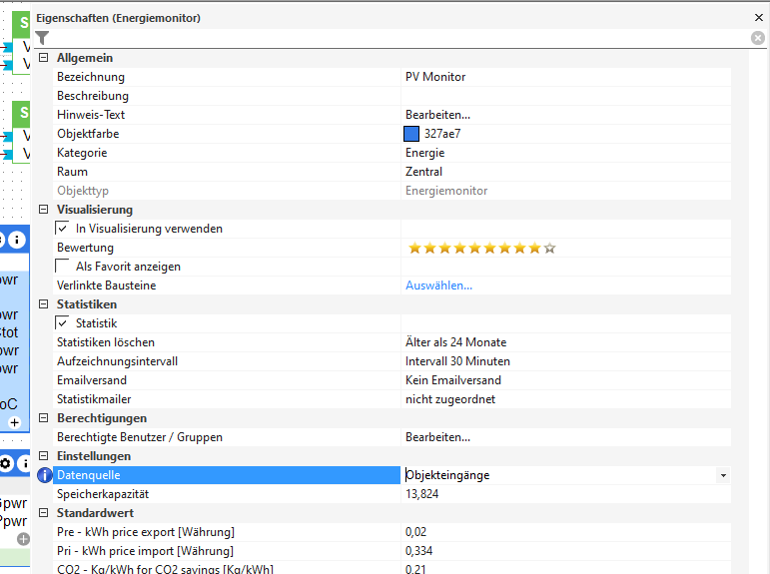Open the Datenquelle dropdown arrow

723,476
